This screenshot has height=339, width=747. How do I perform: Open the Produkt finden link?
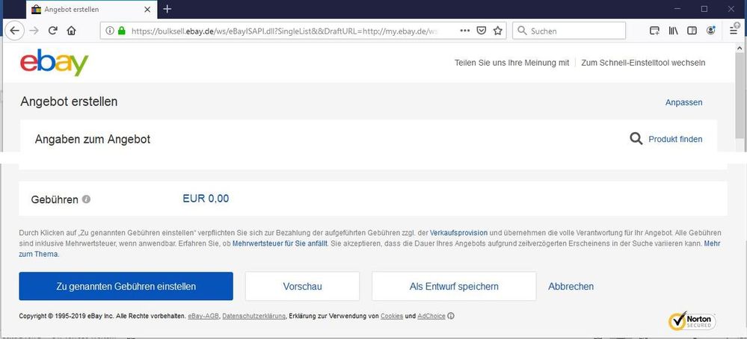(x=675, y=140)
